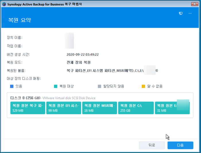Click the 작업 이름 label
Screen dimensions: 201x153
point(14,46)
